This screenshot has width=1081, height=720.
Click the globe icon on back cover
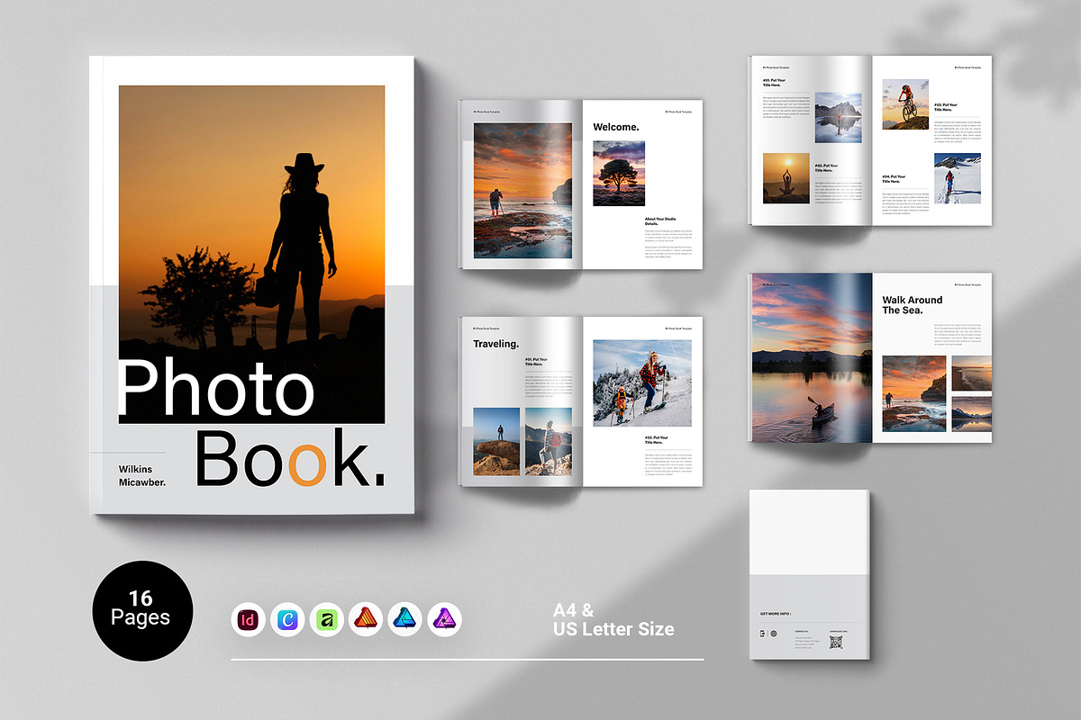click(x=774, y=634)
